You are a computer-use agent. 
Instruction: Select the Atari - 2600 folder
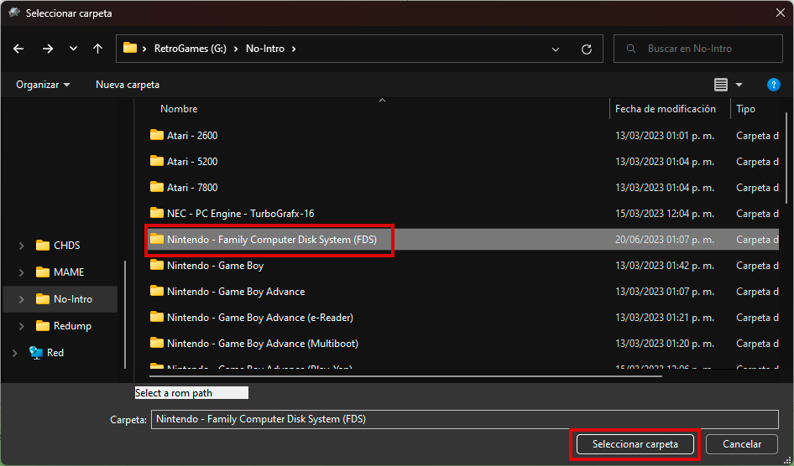pos(192,136)
